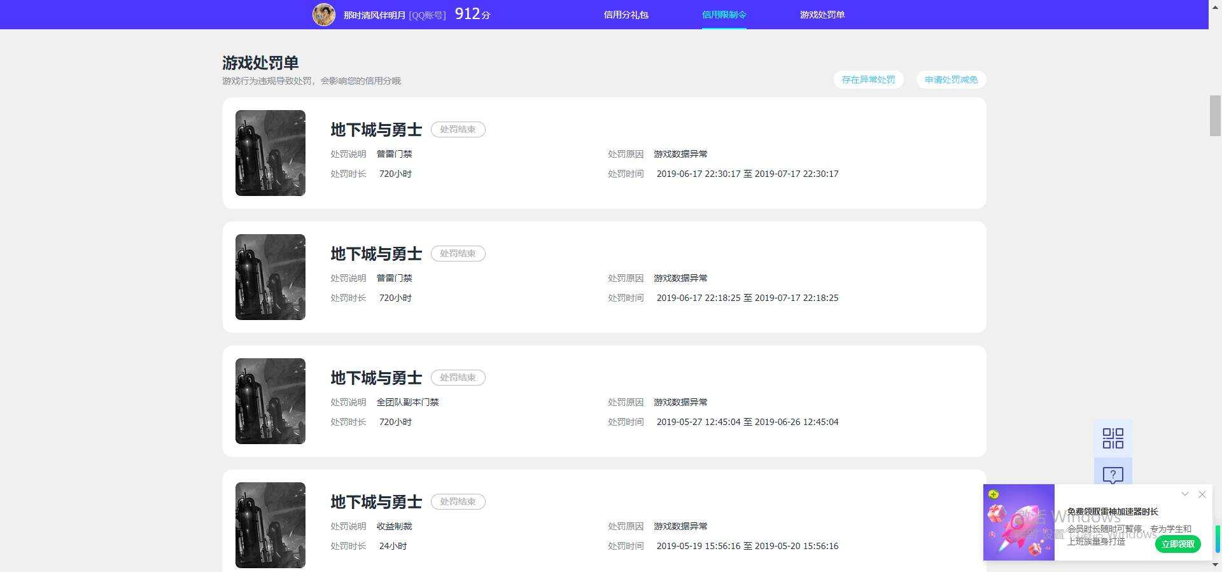1222x572 pixels.
Task: Click date 2019-06-17 22:18:25 至 2019-07-17 22:18:25
Action: tap(747, 298)
